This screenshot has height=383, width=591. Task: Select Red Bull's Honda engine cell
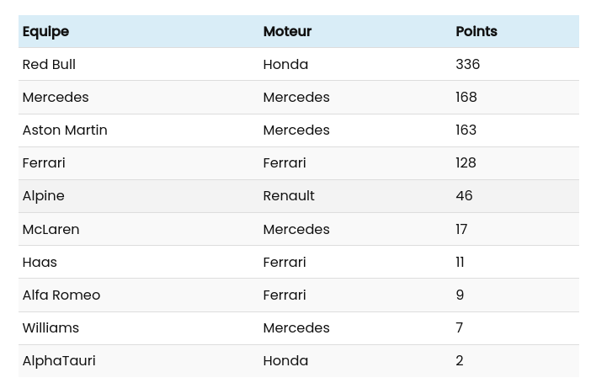tap(285, 64)
